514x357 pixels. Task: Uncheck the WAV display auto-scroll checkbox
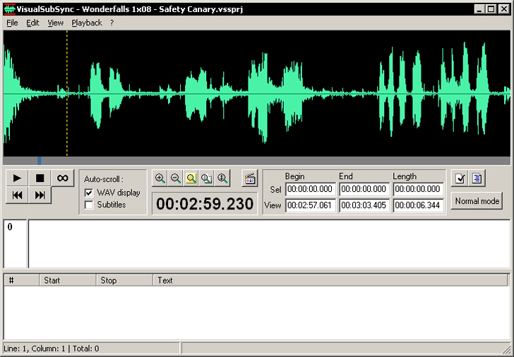[89, 193]
